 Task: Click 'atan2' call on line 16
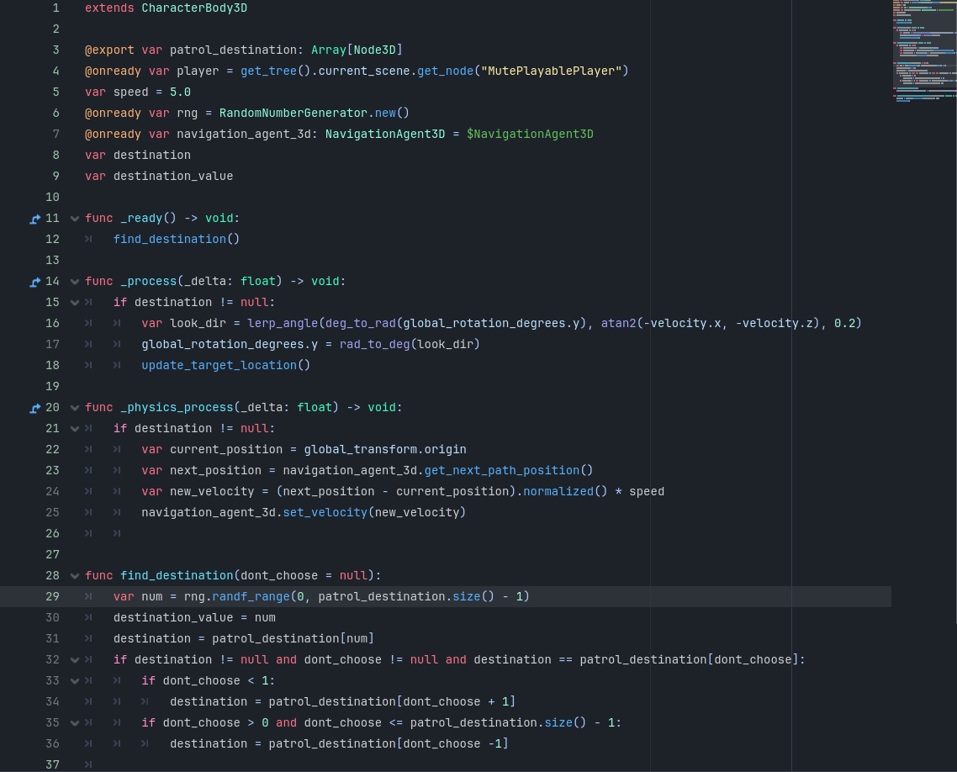(618, 324)
